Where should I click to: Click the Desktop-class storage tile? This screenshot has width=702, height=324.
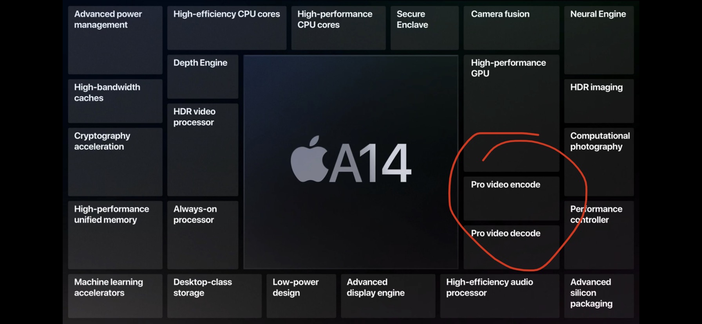tap(214, 296)
